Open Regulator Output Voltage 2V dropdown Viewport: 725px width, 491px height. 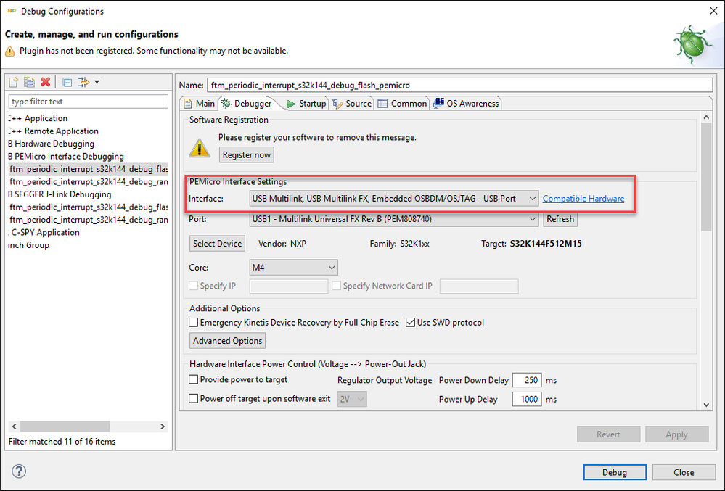point(352,399)
